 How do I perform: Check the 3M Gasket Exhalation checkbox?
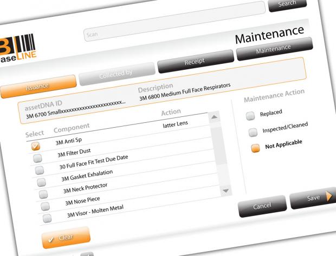(x=41, y=182)
